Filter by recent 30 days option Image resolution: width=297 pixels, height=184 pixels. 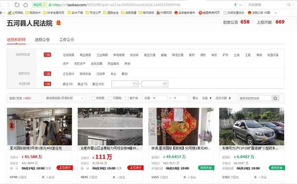tap(98, 84)
